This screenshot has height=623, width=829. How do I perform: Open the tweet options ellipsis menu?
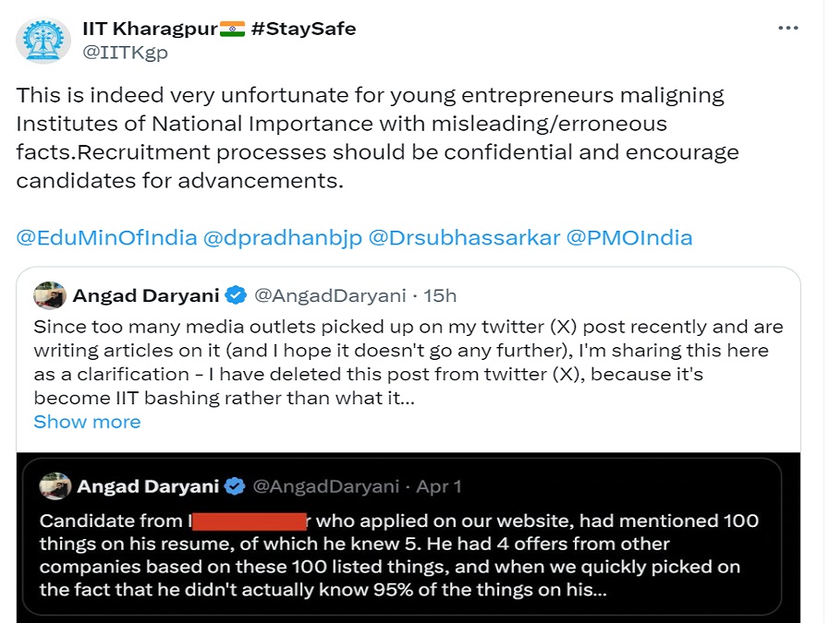[x=788, y=27]
